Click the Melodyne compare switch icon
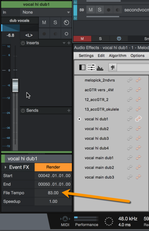The width and height of the screenshot is (149, 231). point(112,67)
